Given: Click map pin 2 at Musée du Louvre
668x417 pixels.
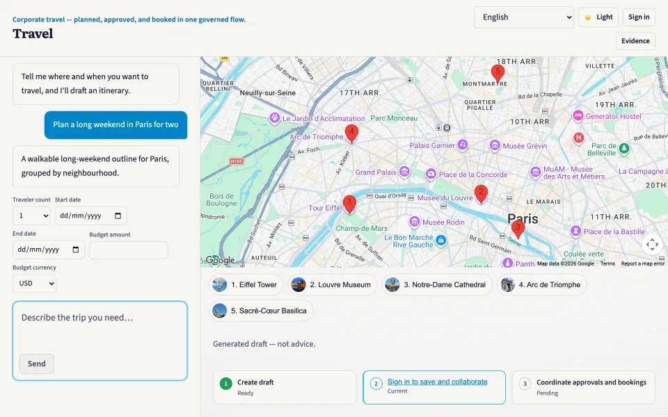Looking at the screenshot, I should (x=481, y=195).
